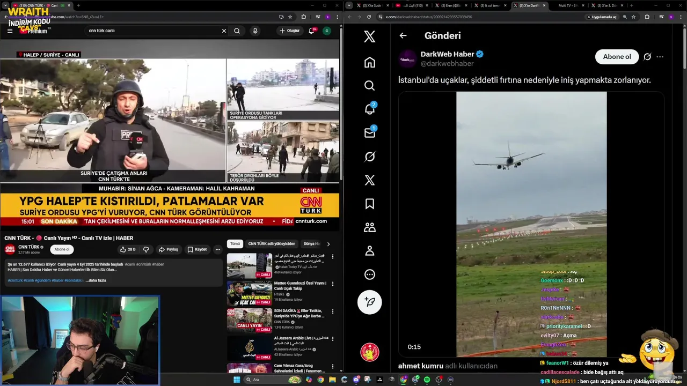Click the compose post feather button
This screenshot has height=386, width=687.
tap(370, 302)
